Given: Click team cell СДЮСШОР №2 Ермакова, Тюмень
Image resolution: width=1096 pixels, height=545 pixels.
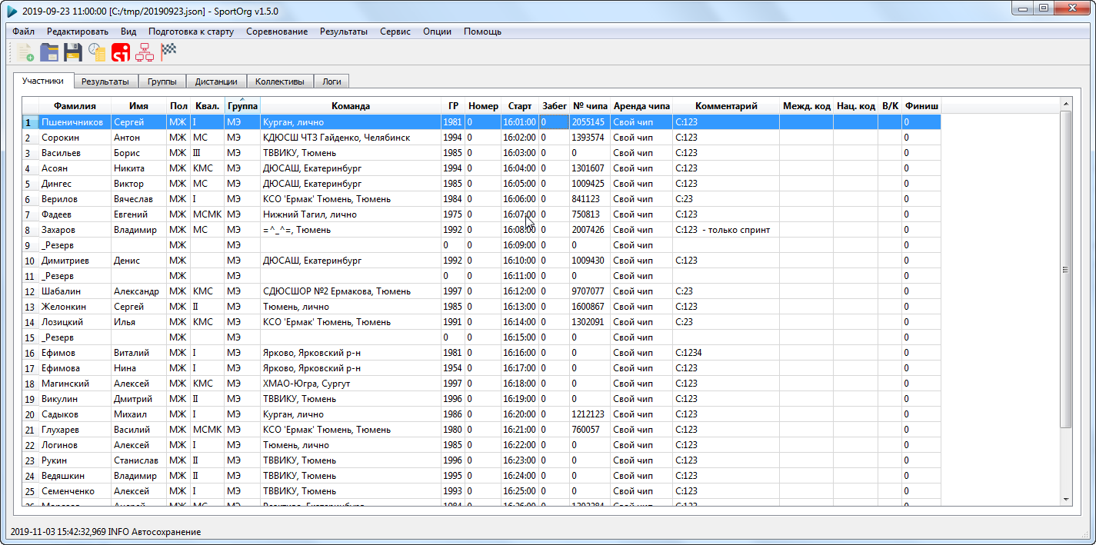Looking at the screenshot, I should click(x=350, y=291).
